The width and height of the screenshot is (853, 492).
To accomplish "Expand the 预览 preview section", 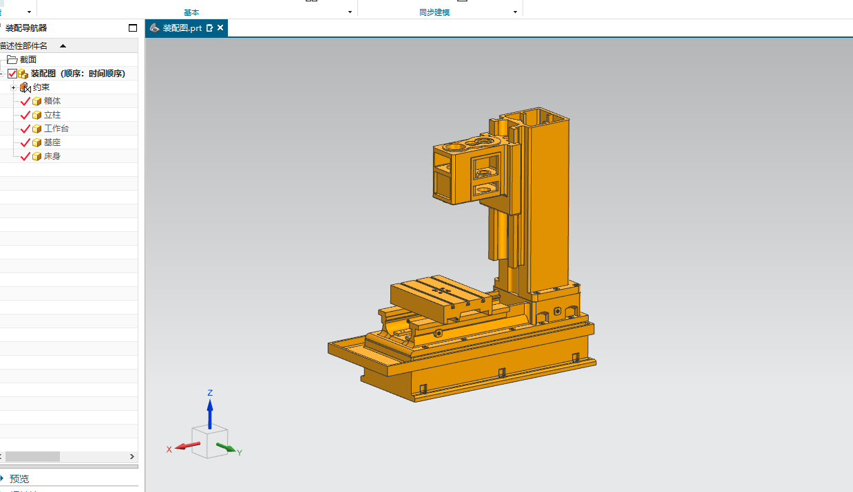I will coord(2,478).
